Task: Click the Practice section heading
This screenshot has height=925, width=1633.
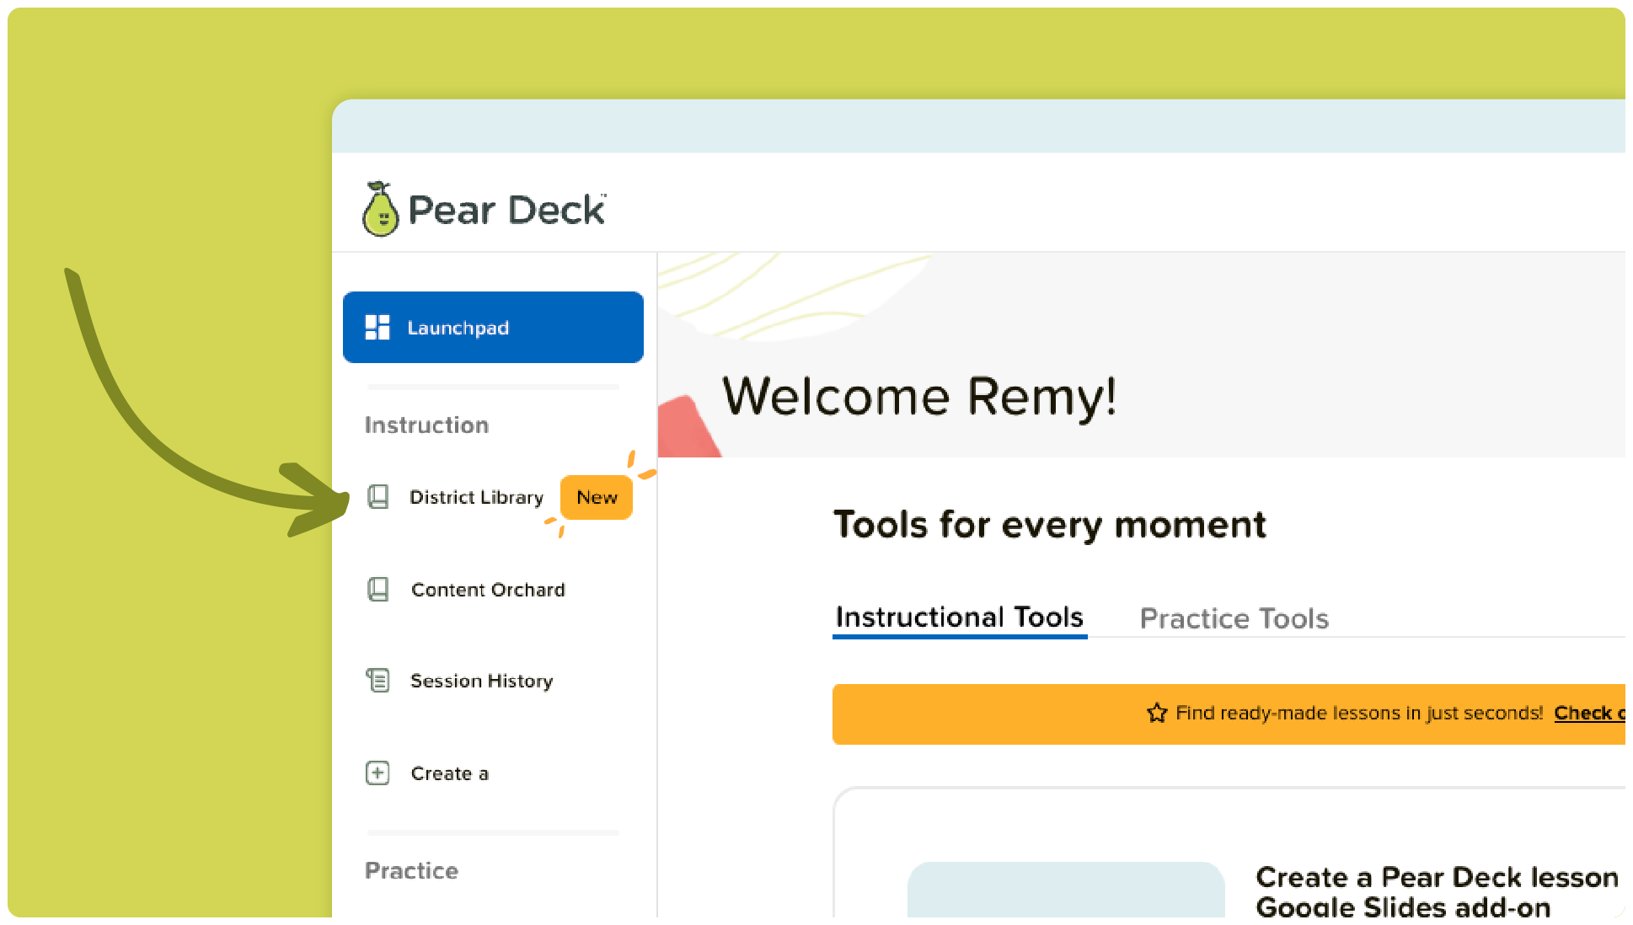Action: 412,870
